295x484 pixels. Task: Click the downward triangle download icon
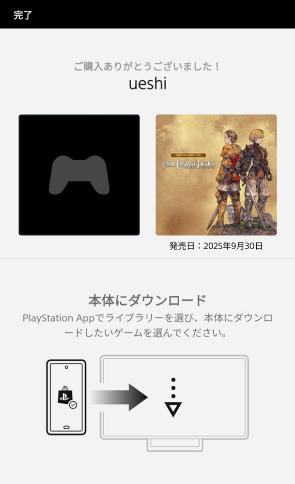point(173,409)
